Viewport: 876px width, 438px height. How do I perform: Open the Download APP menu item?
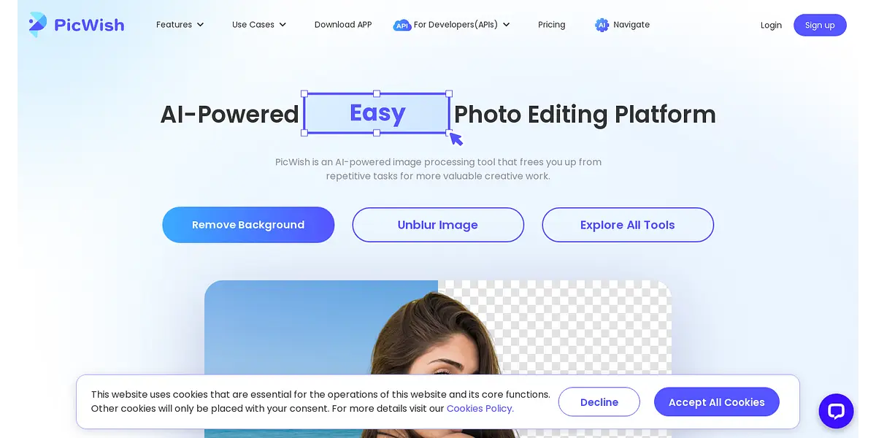(x=343, y=25)
